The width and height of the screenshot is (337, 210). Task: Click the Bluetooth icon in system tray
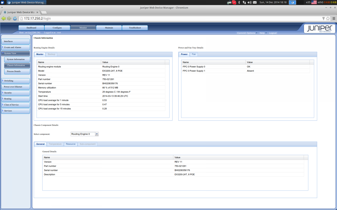pos(239,2)
